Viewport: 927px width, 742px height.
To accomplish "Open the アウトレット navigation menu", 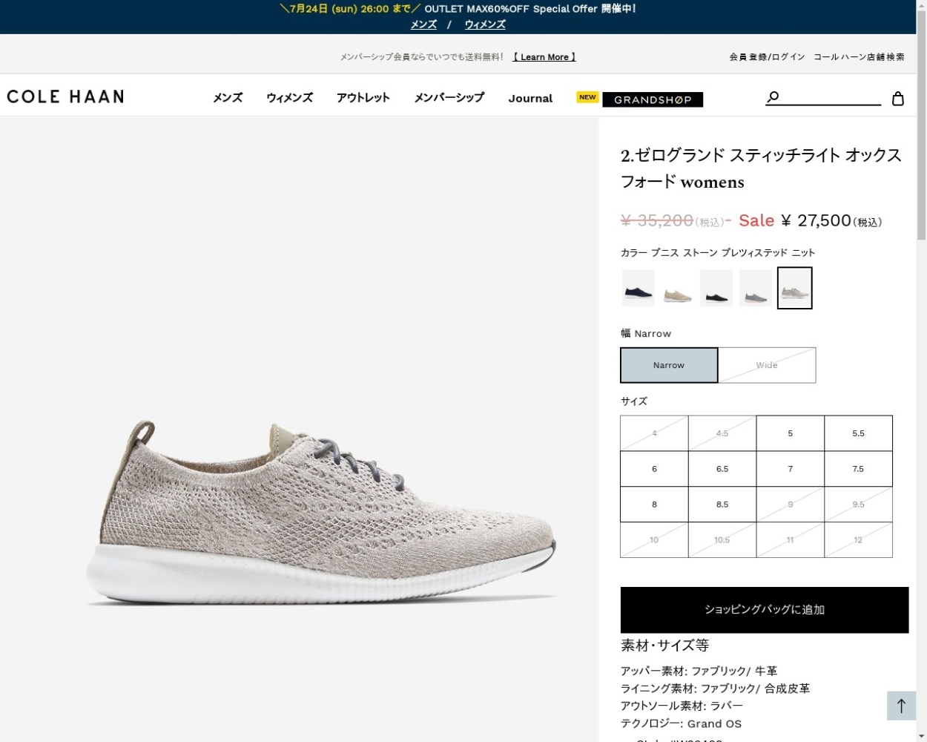I will [363, 98].
